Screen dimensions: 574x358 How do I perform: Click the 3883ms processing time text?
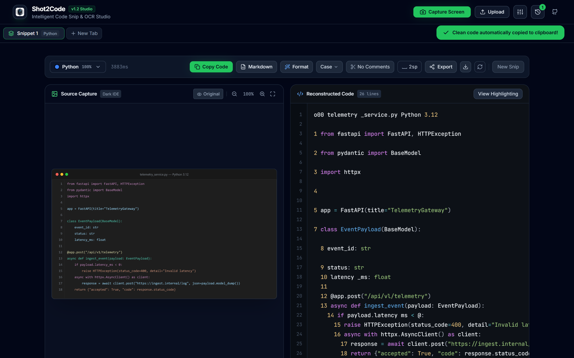[119, 67]
